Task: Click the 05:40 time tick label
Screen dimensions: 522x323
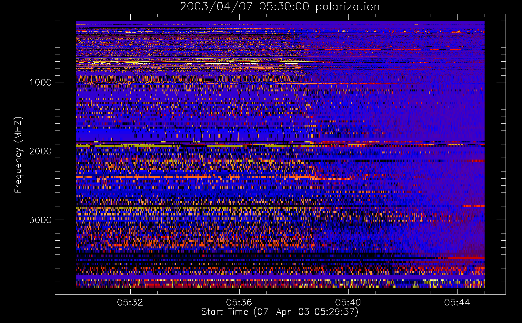Action: click(348, 303)
